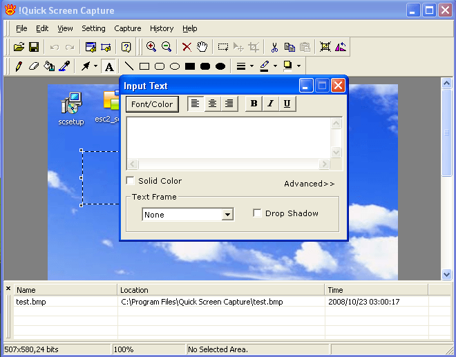Open the arrow tool style dropdown arrow
Screen dimensions: 456x357
point(95,66)
